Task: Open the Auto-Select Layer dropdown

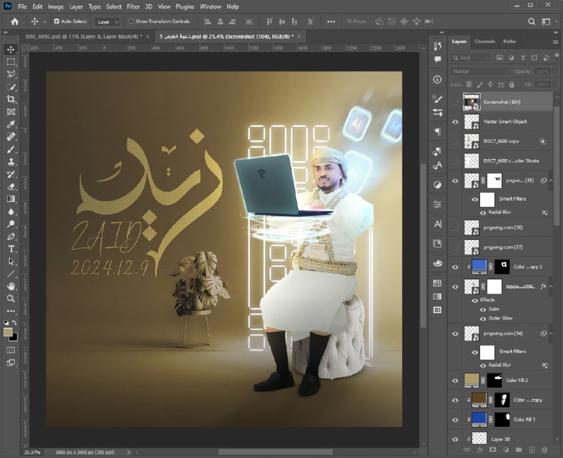Action: [x=107, y=22]
